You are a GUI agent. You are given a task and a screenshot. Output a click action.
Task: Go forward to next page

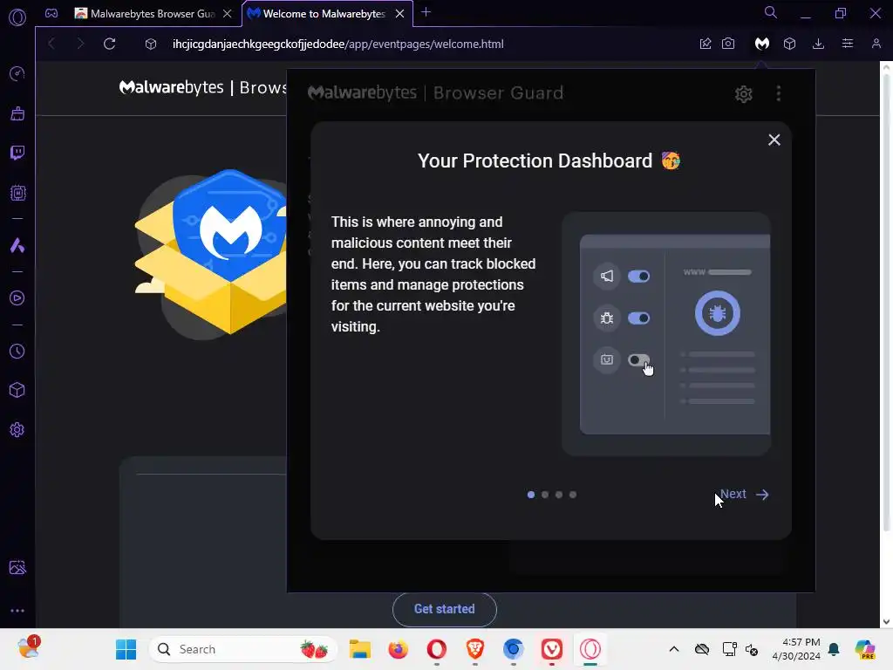click(80, 44)
